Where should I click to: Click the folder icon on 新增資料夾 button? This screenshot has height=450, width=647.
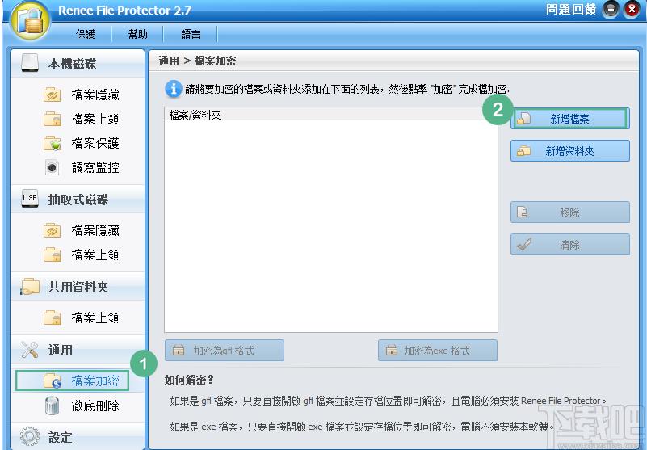(523, 151)
